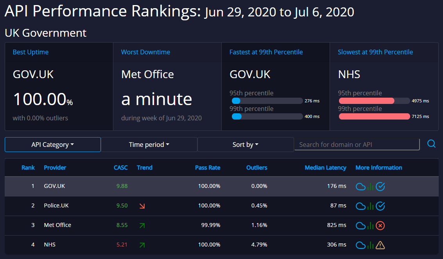Click the 825 ms median latency
Screen dimensions: 443x259
(x=337, y=225)
